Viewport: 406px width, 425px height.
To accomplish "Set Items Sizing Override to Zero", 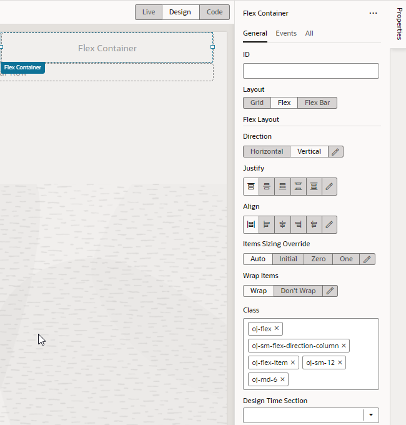I will pos(319,259).
